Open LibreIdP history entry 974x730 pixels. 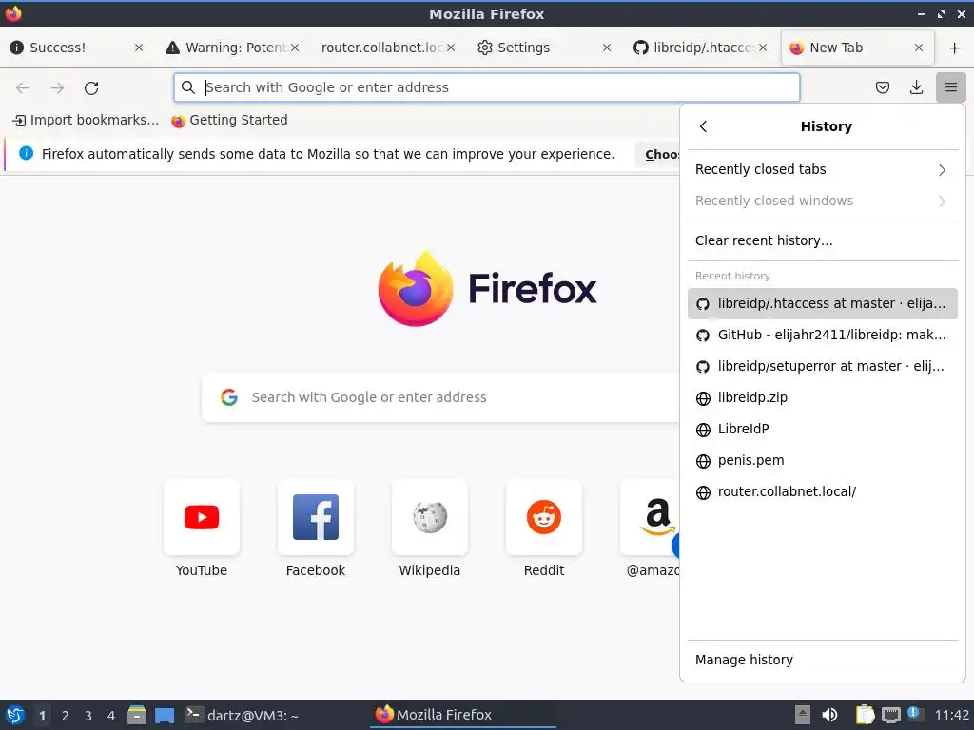(823, 429)
